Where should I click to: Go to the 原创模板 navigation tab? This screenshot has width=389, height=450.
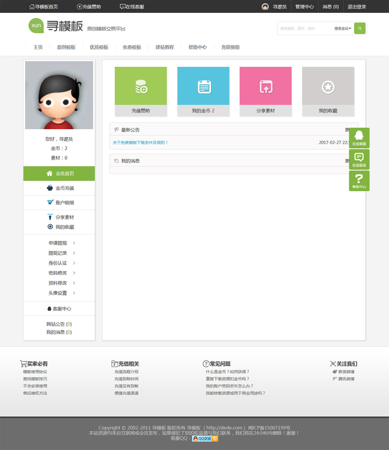coord(66,47)
